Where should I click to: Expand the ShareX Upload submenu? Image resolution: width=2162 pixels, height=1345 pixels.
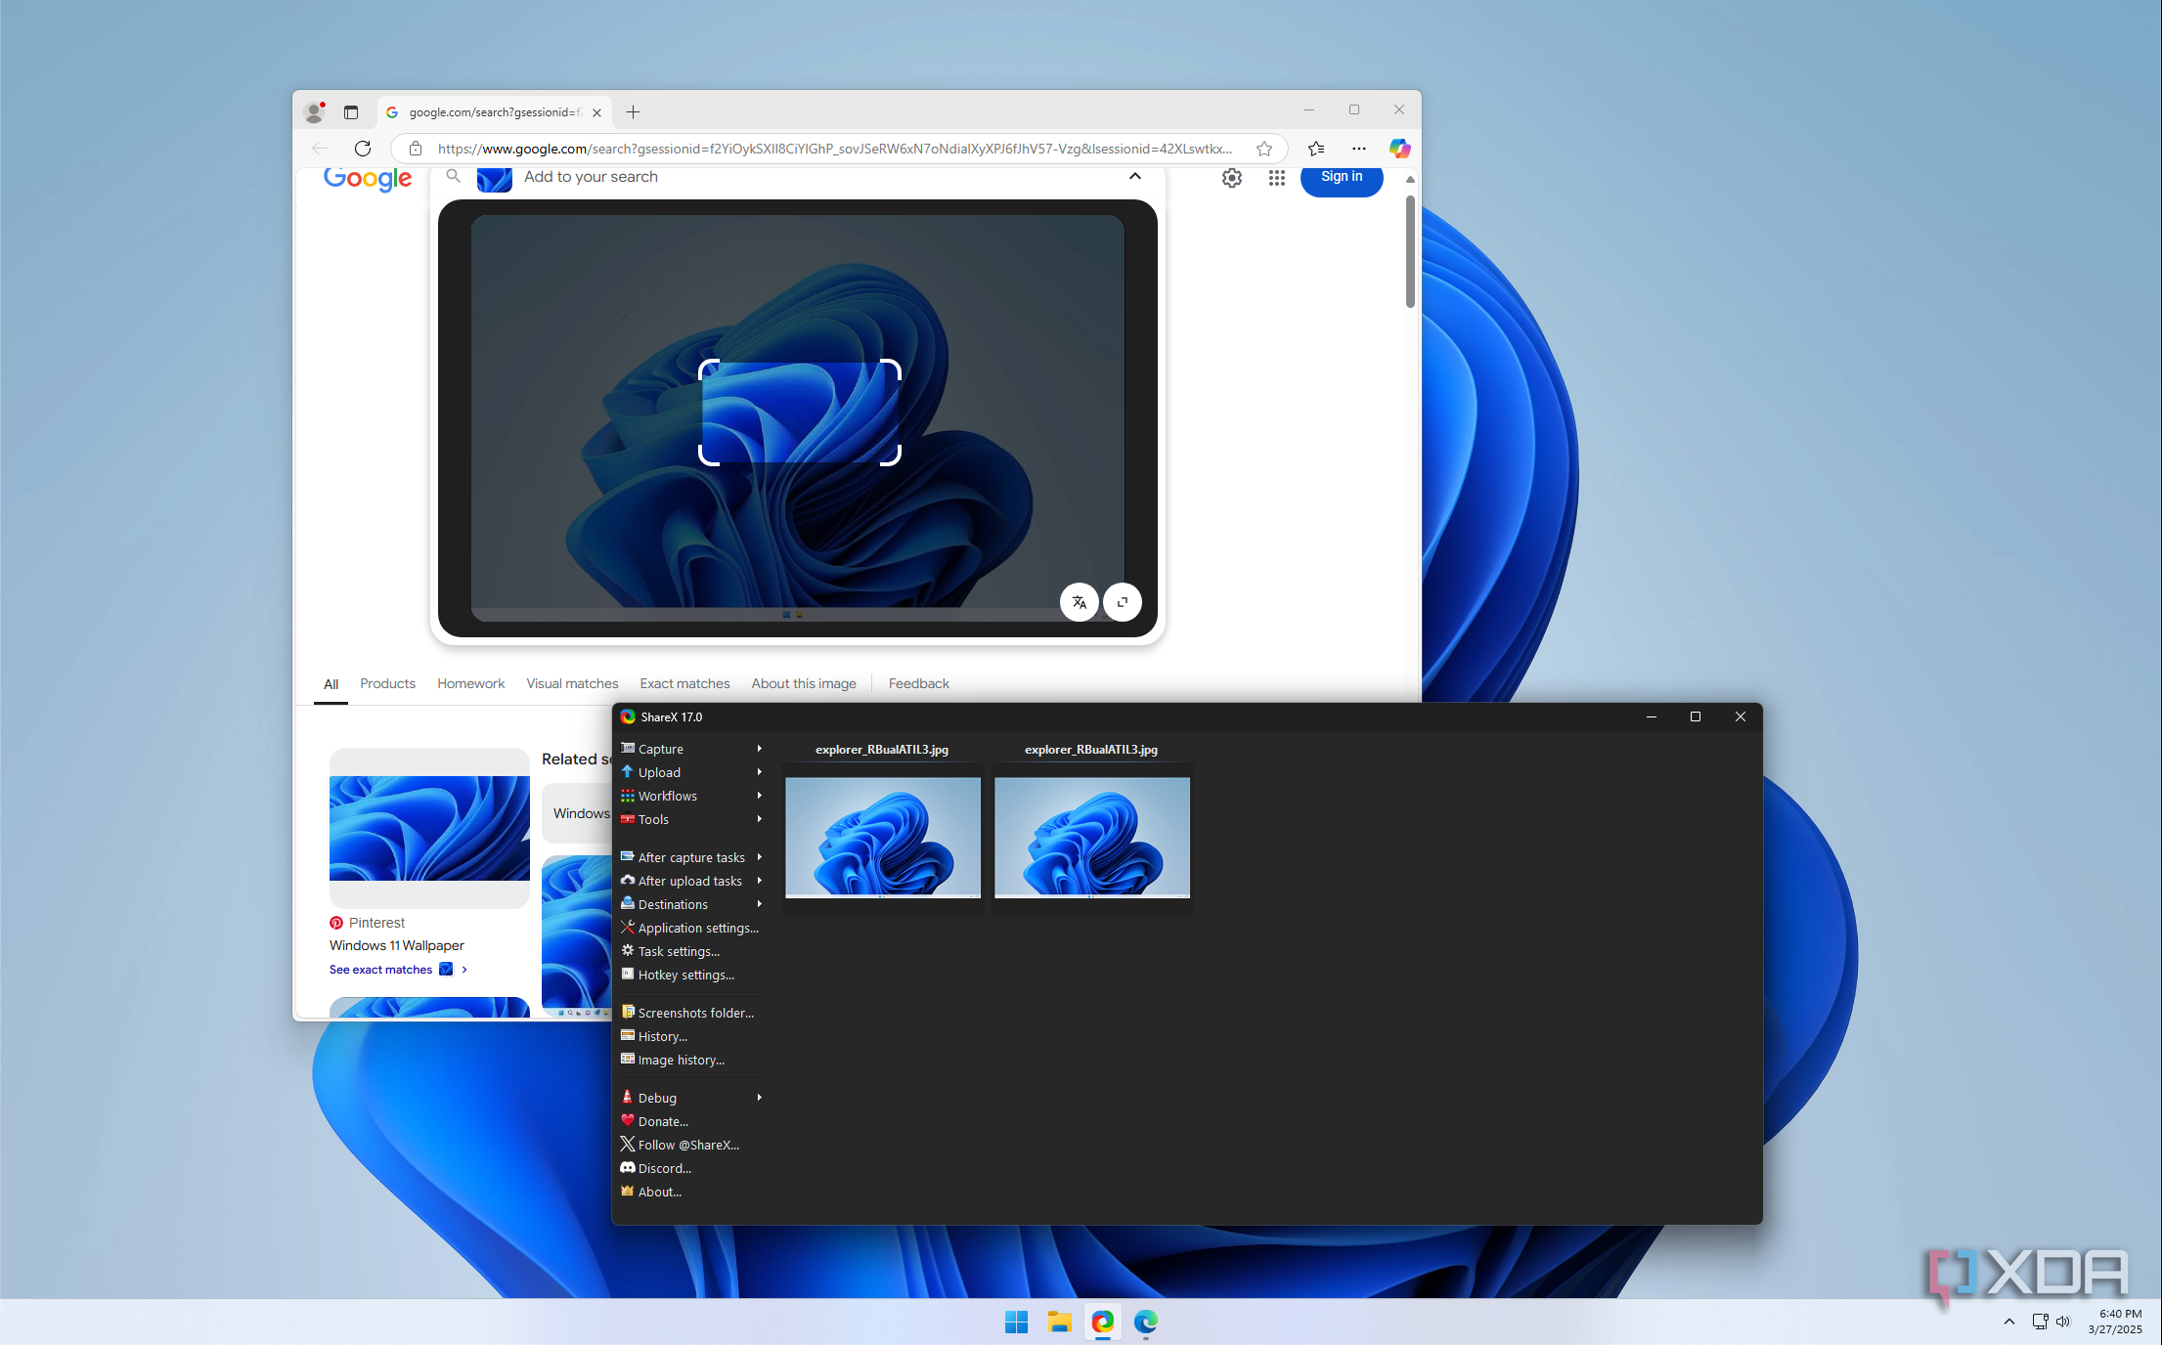[x=690, y=772]
